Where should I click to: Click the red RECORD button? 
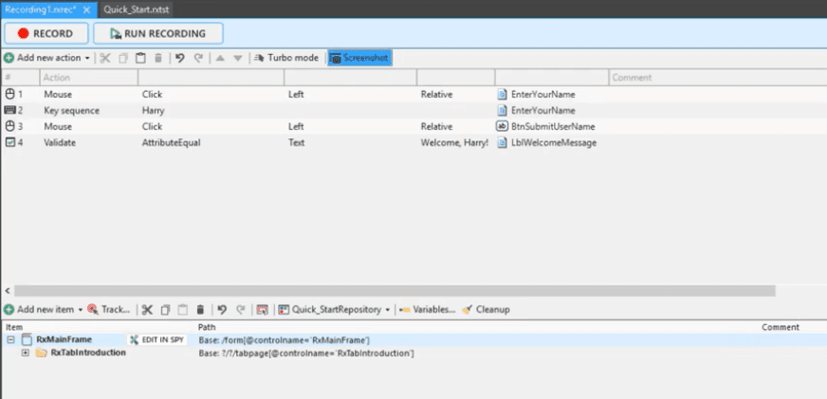(46, 33)
